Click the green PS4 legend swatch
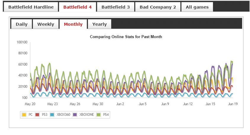This screenshot has height=135, width=250. tap(98, 114)
